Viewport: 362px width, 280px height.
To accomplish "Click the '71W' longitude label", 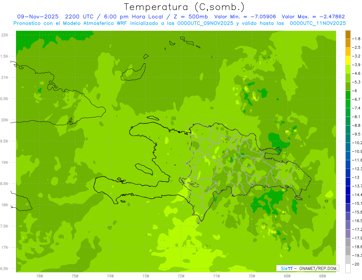I will click(216, 276).
